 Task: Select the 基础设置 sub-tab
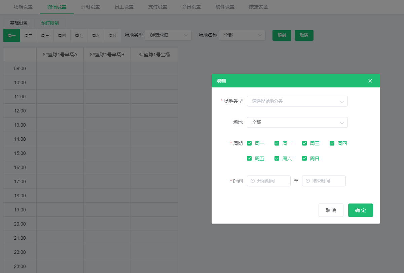click(19, 23)
